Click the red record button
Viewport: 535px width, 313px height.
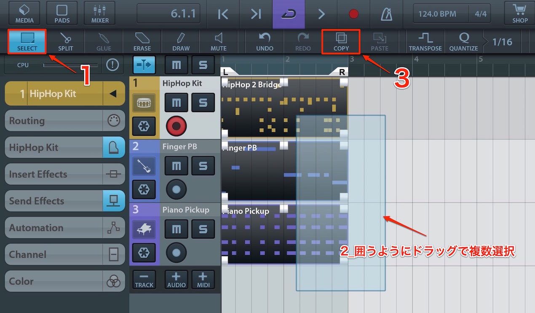pyautogui.click(x=354, y=14)
